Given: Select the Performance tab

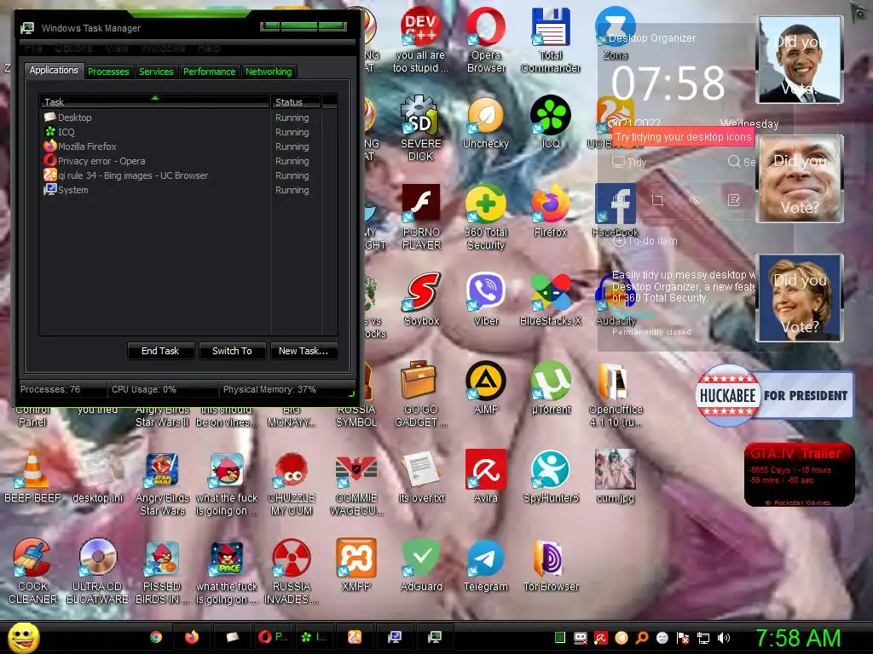Looking at the screenshot, I should click(x=210, y=72).
